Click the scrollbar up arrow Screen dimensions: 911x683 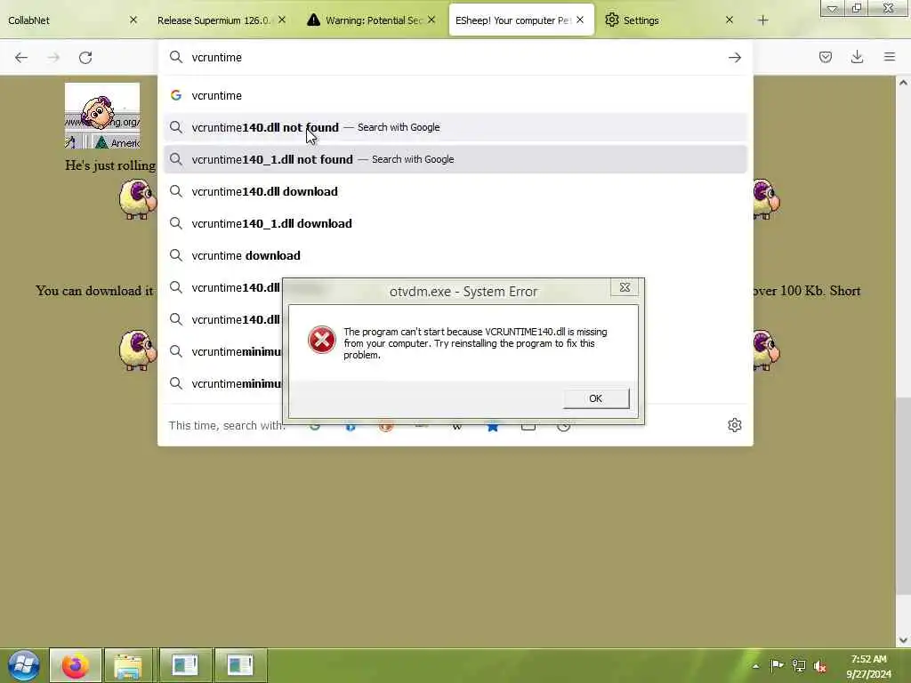[x=903, y=83]
